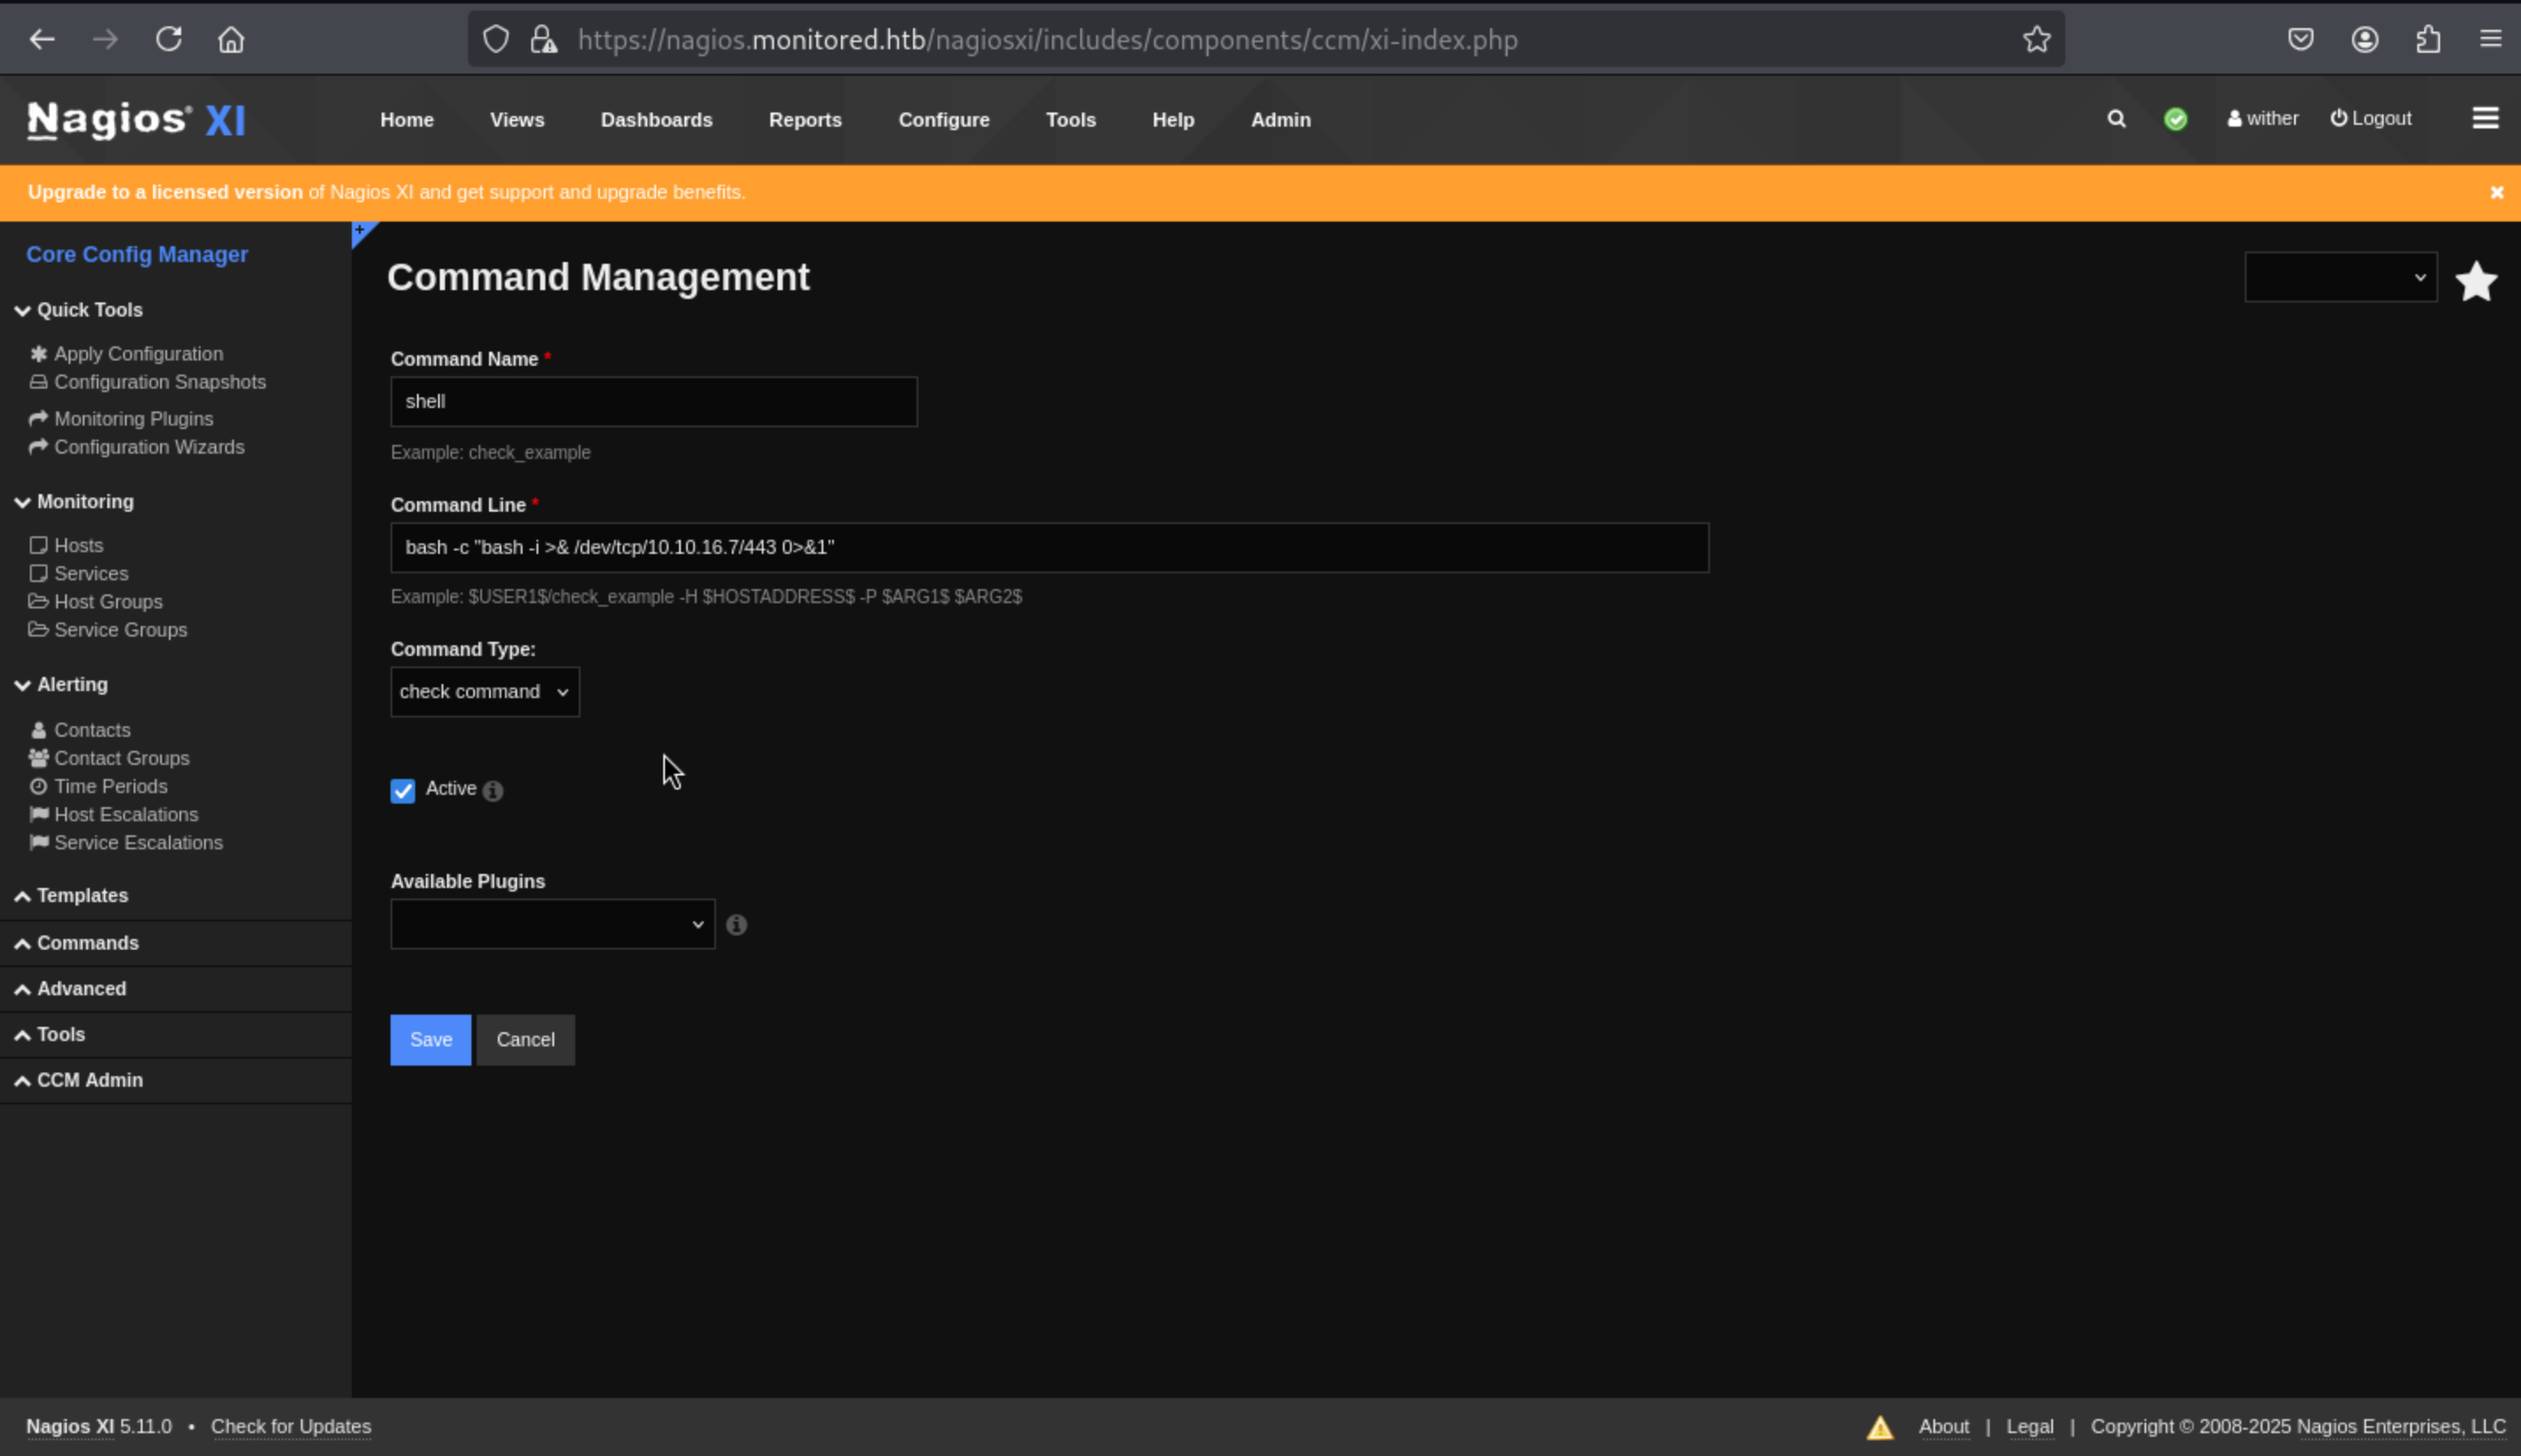Click the search magnifier icon in header
This screenshot has height=1456, width=2521.
click(2115, 119)
